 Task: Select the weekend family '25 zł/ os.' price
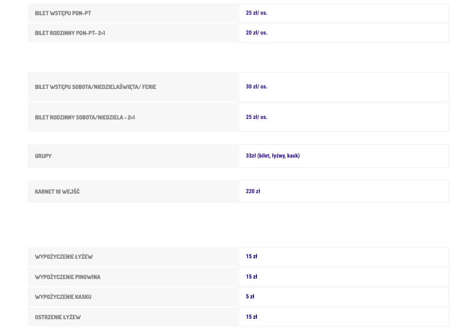click(x=256, y=117)
